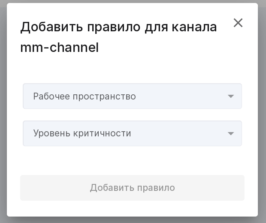Screen dimensions: 266x223
Task: Open the Рабочее пространство dropdown
Action: point(132,96)
